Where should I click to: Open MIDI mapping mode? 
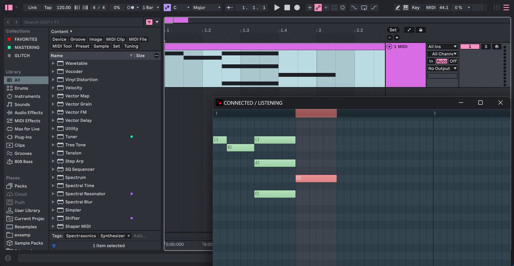click(430, 8)
